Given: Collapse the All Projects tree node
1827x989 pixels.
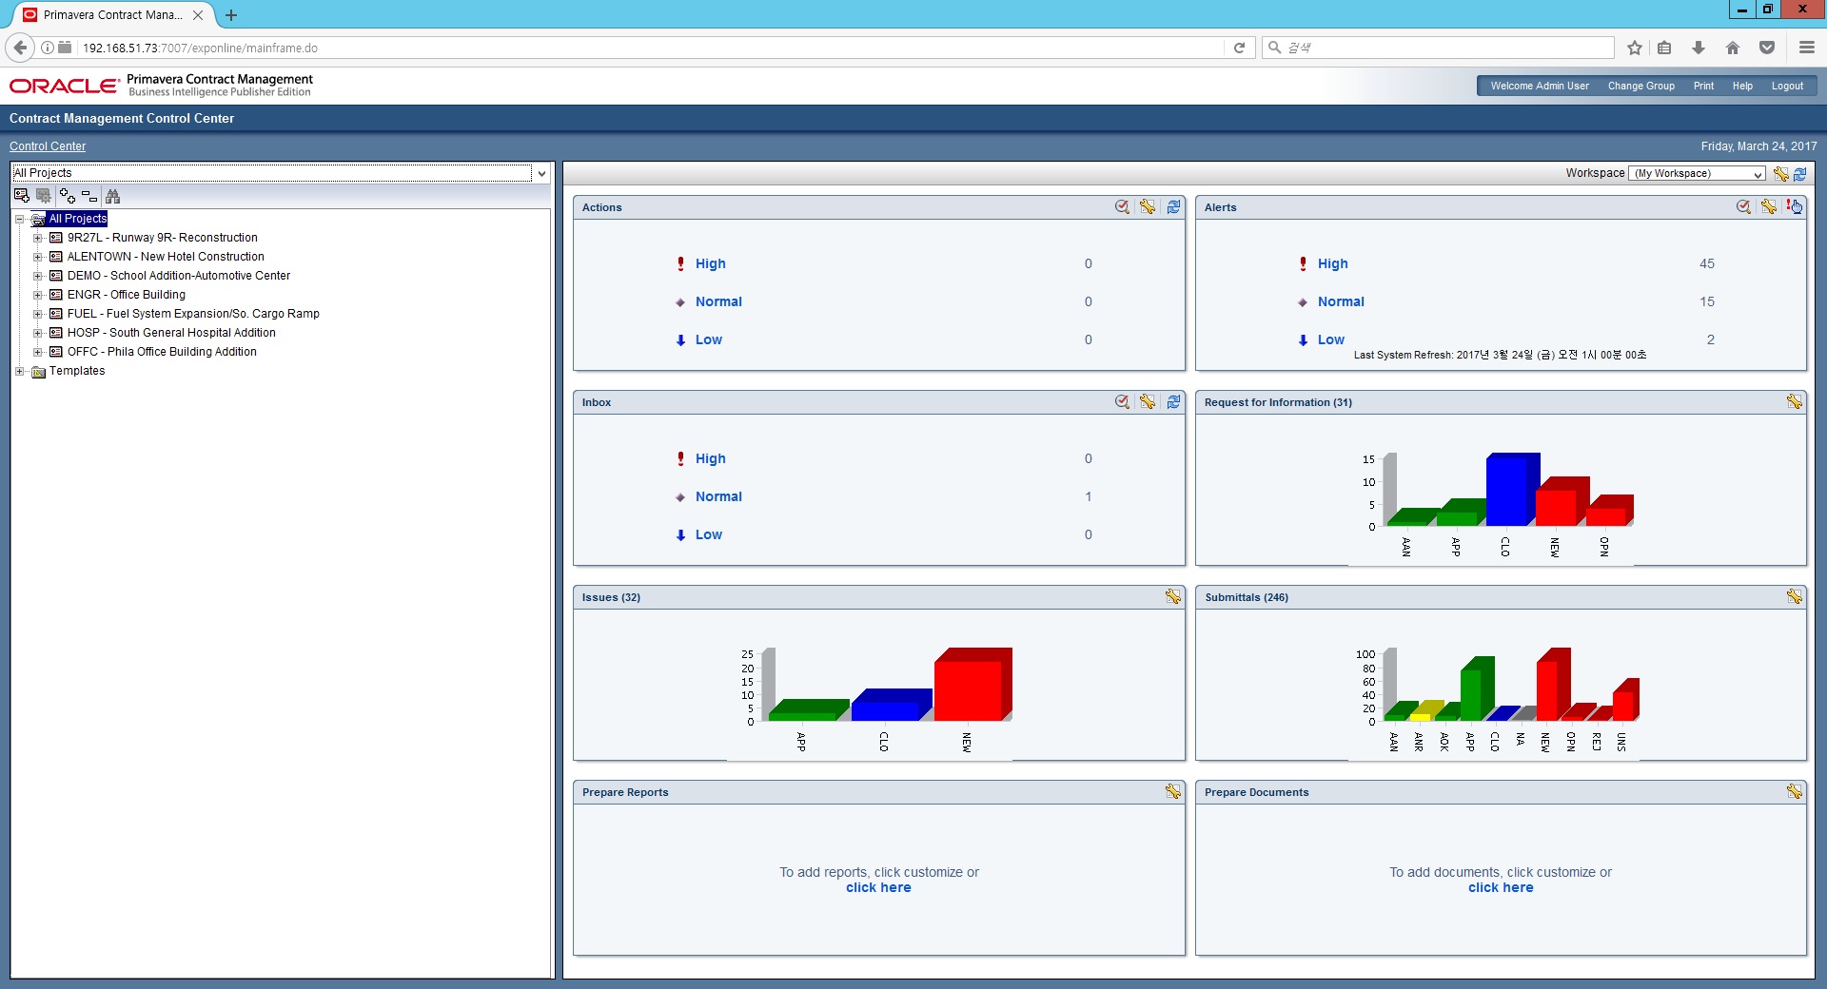Looking at the screenshot, I should point(19,219).
